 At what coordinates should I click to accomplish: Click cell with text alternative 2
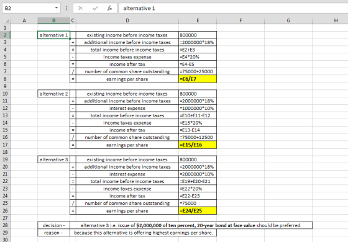pyautogui.click(x=53, y=94)
